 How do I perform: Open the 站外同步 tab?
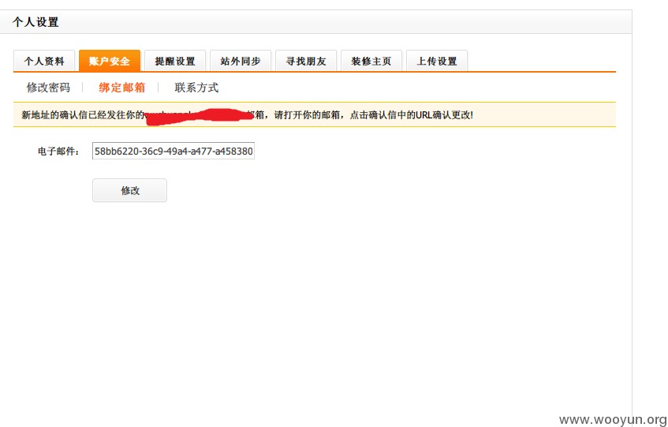241,61
